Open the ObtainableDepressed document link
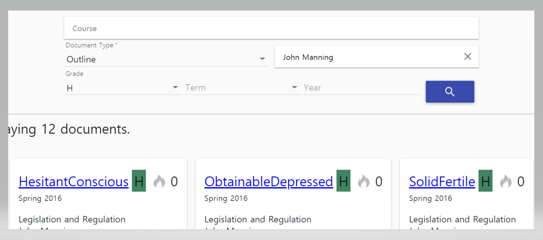This screenshot has width=543, height=240. click(x=269, y=181)
